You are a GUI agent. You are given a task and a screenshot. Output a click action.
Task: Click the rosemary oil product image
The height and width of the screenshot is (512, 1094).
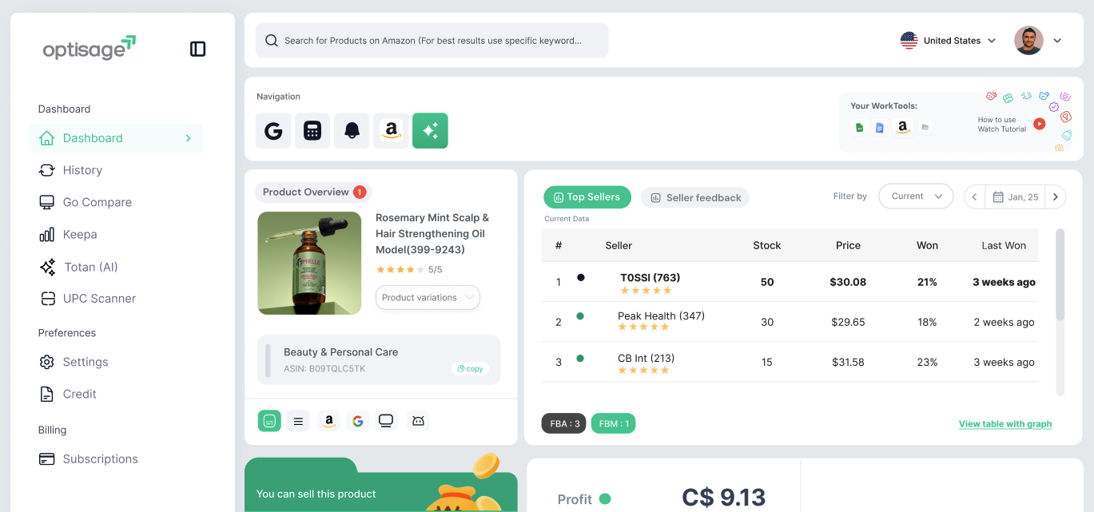click(309, 263)
